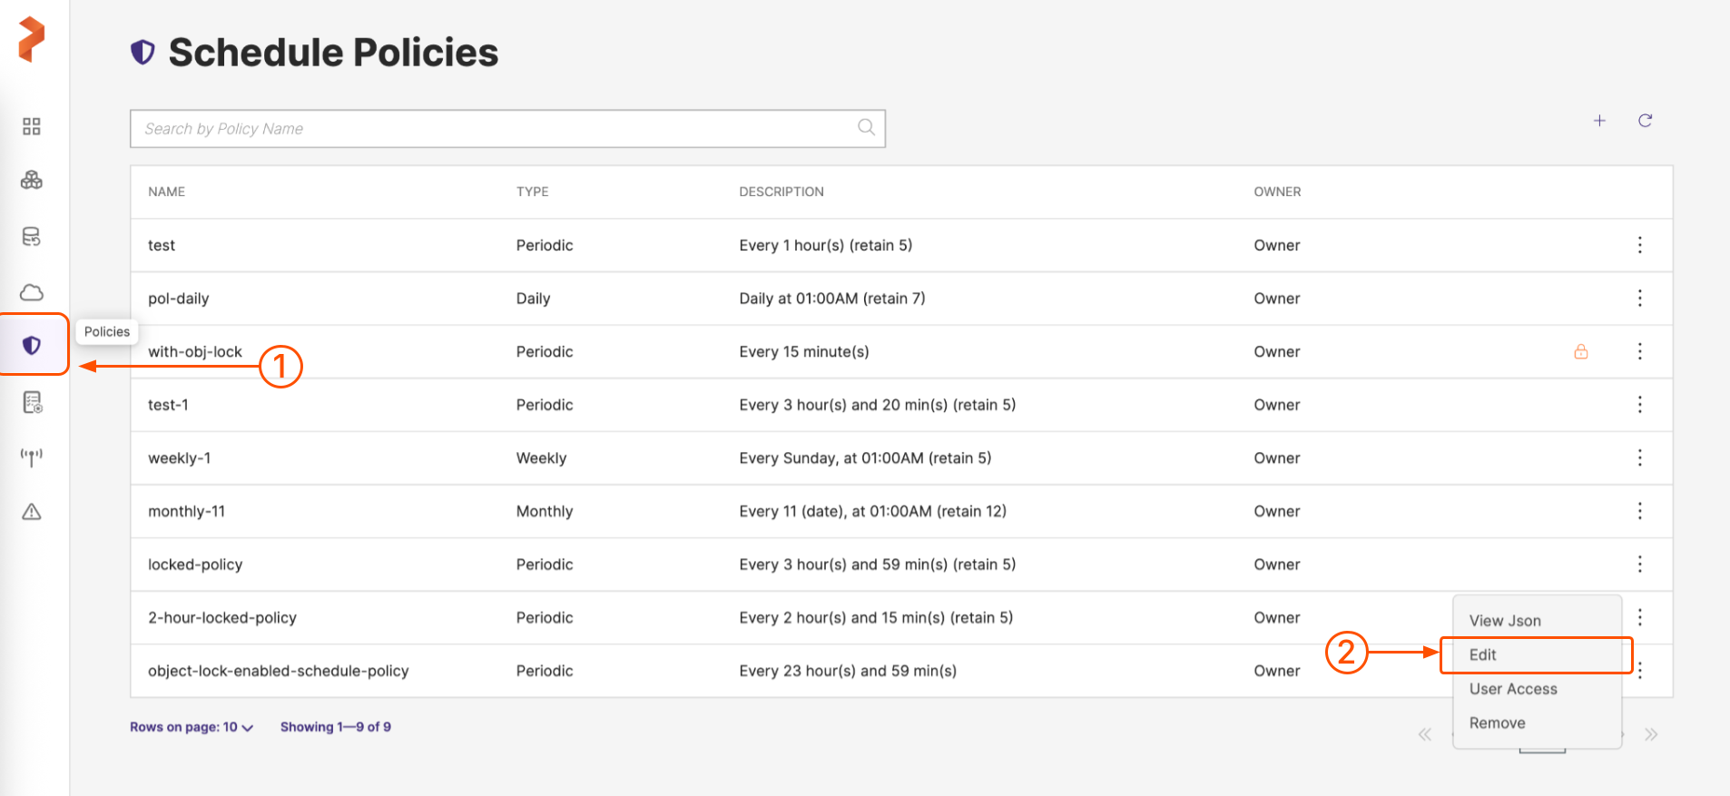Select Edit from the context menu

coord(1483,655)
